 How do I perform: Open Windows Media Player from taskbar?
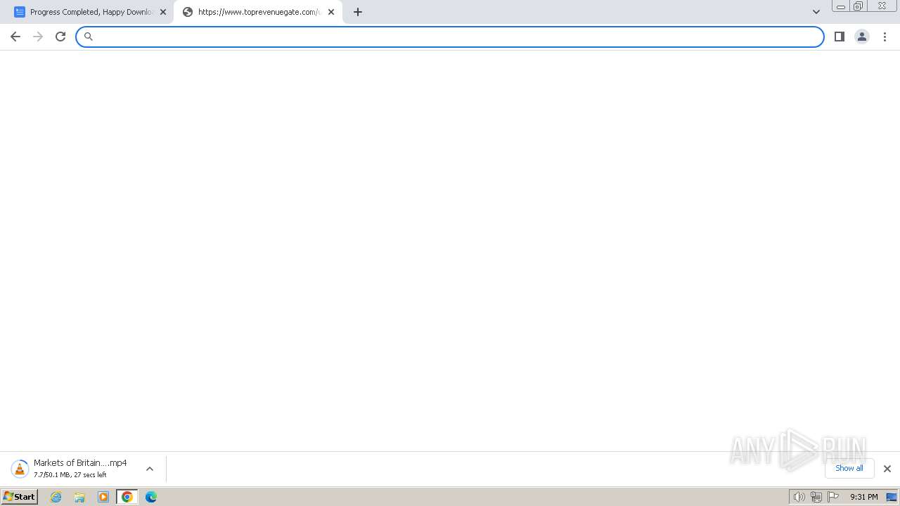103,497
